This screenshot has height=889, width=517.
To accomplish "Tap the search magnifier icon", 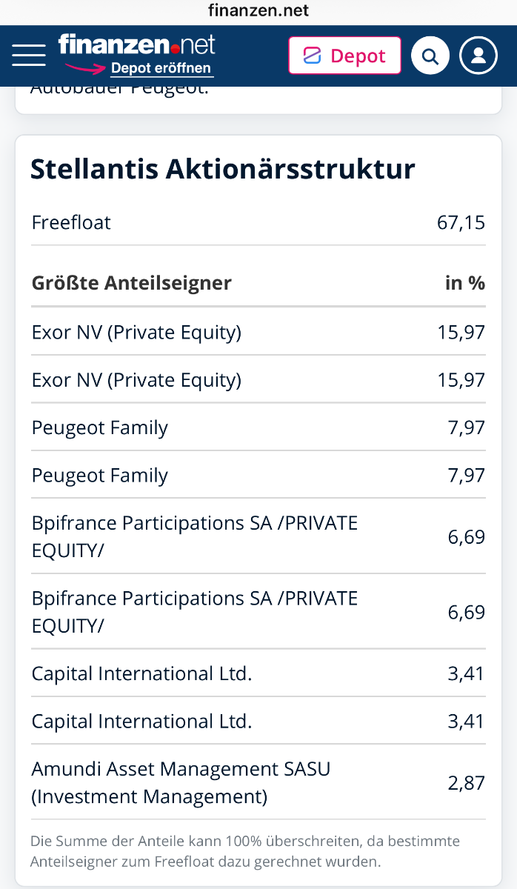I will (430, 56).
